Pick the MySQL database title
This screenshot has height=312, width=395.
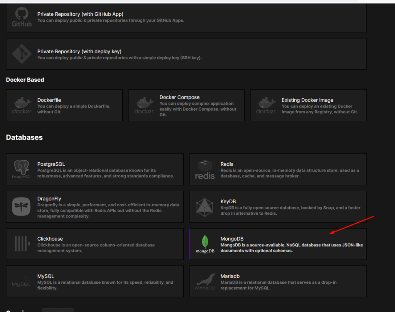46,276
